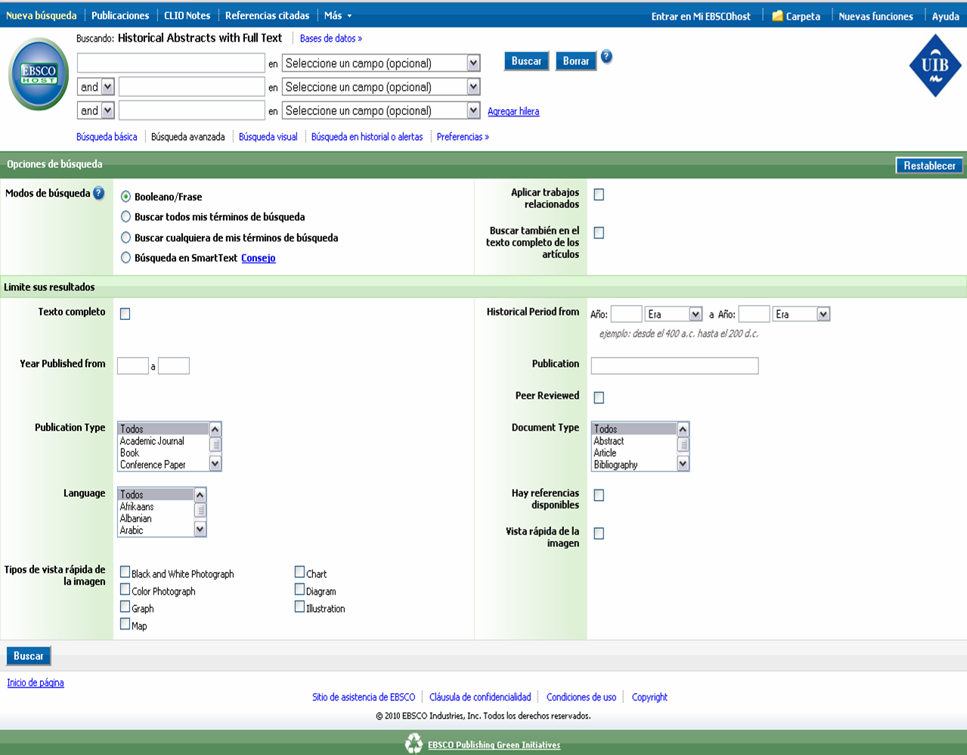Viewport: 967px width, 755px height.
Task: Open Sitio de asistencia de EBSCO
Action: [364, 697]
